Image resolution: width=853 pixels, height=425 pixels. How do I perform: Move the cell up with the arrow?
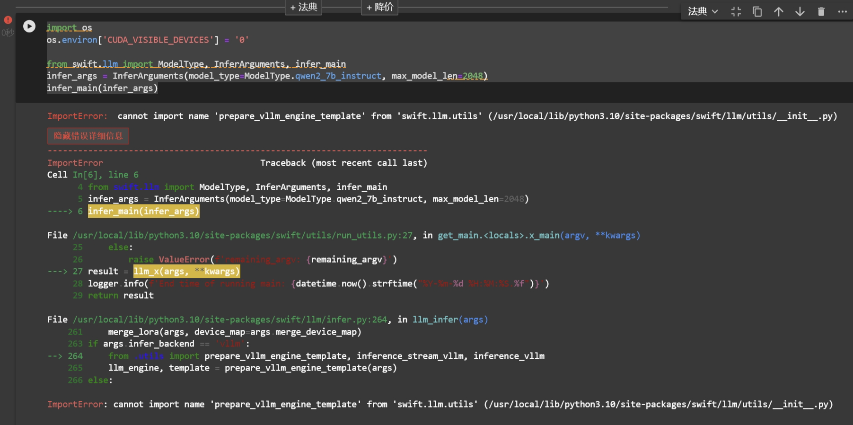pos(778,11)
